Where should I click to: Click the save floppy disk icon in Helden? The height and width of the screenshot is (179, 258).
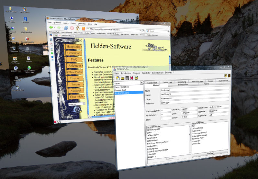(x=127, y=78)
